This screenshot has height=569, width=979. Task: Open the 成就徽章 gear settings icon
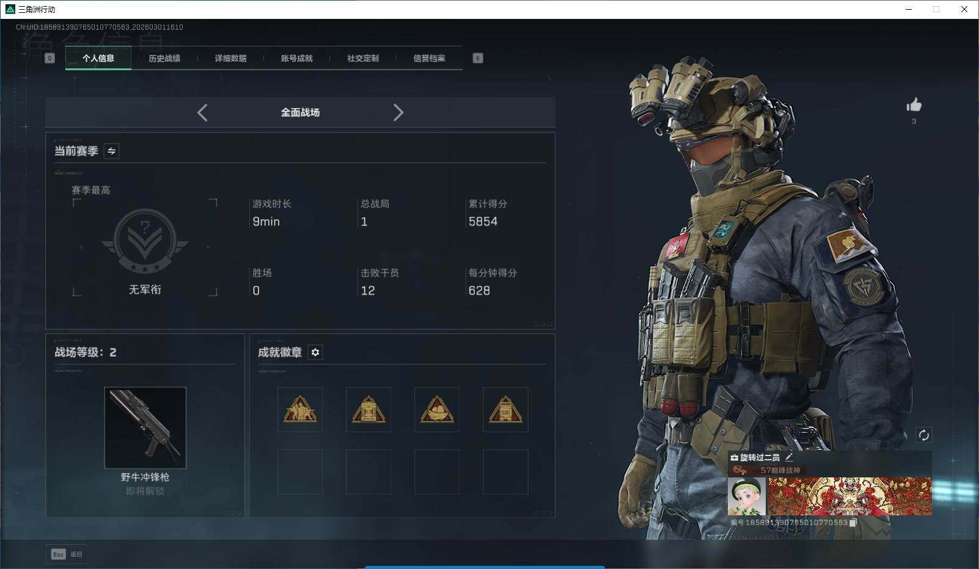point(315,352)
